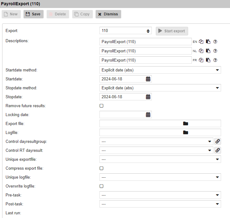Click link icon next to Control dayresultgroup
Viewport: 230px width, 218px height.
(x=217, y=142)
